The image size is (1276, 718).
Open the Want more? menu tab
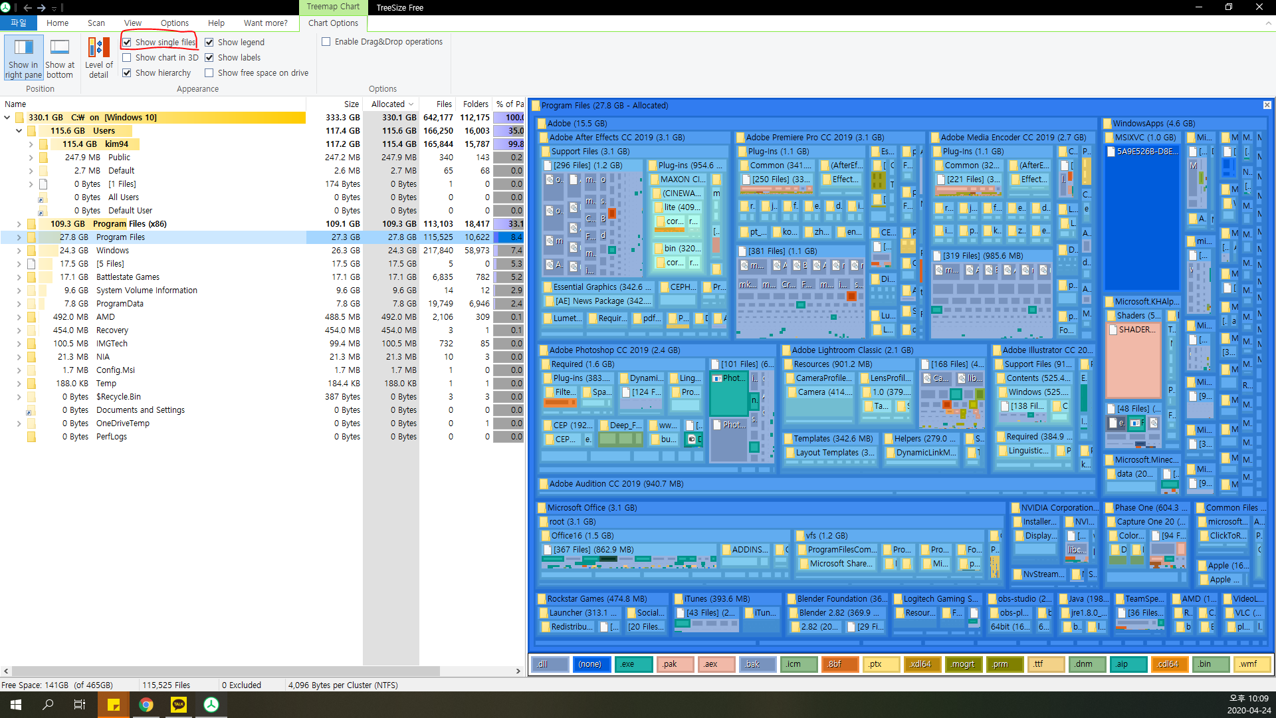pos(265,23)
